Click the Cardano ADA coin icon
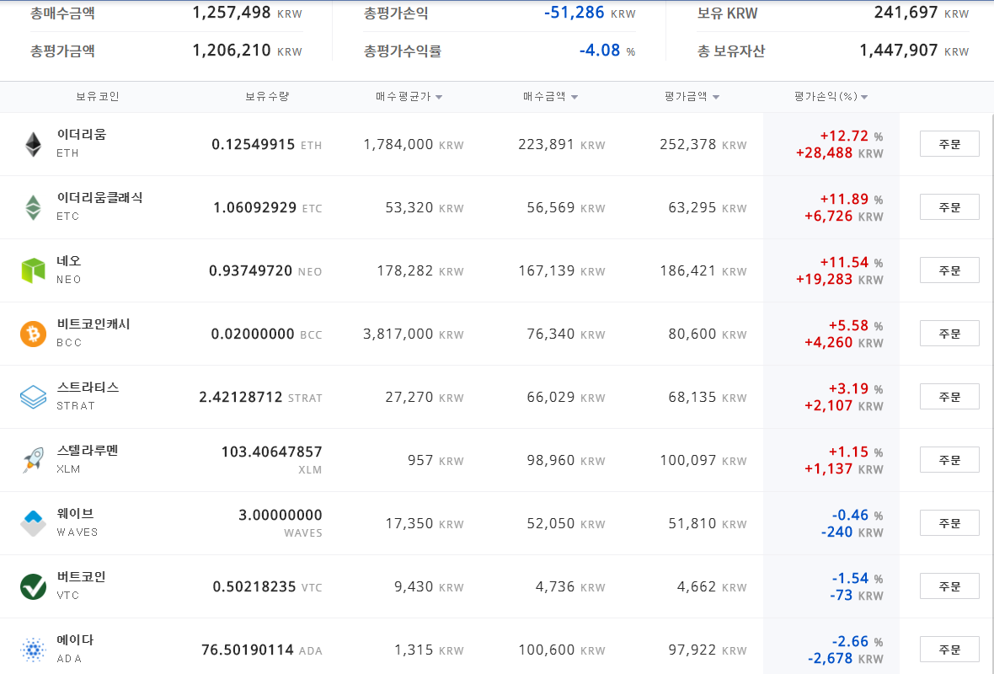 (33, 650)
